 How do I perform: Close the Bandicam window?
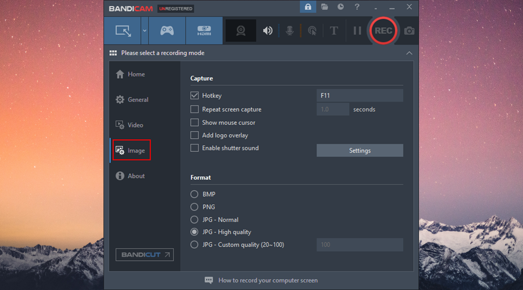pos(409,7)
